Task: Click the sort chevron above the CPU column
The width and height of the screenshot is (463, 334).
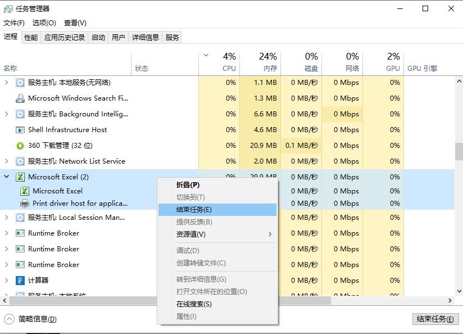Action: (206, 55)
